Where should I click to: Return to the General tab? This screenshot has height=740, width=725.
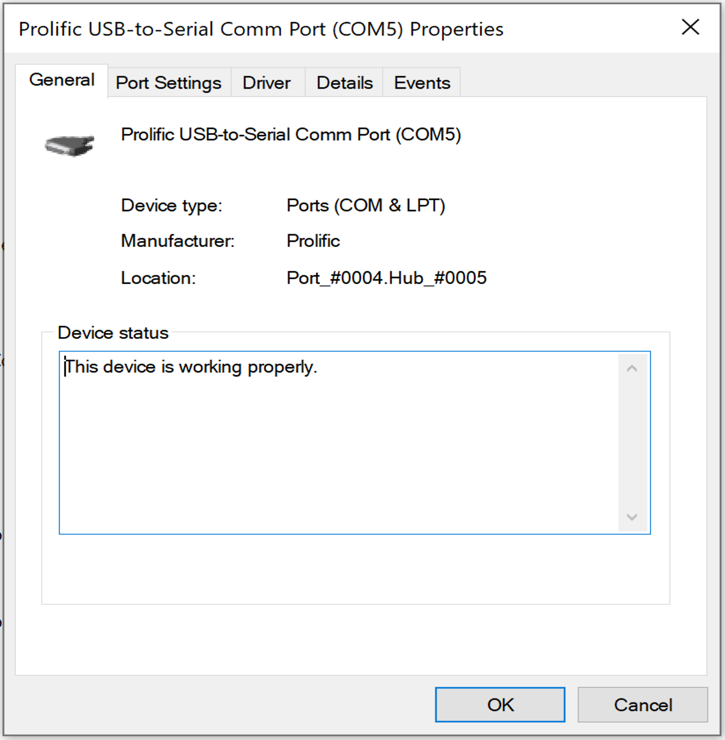[x=61, y=80]
